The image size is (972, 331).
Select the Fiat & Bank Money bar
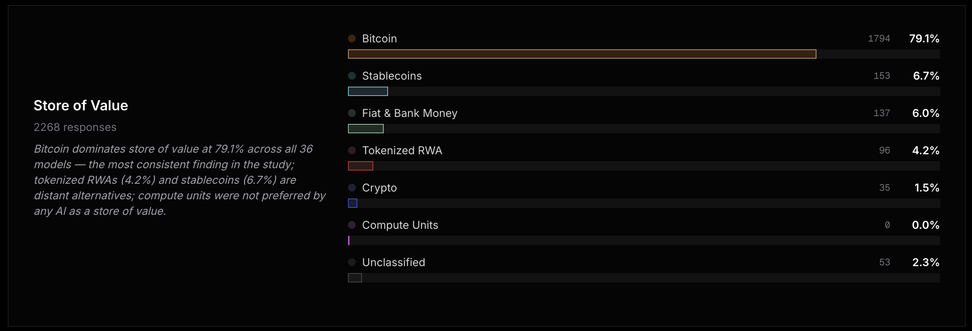pos(366,129)
